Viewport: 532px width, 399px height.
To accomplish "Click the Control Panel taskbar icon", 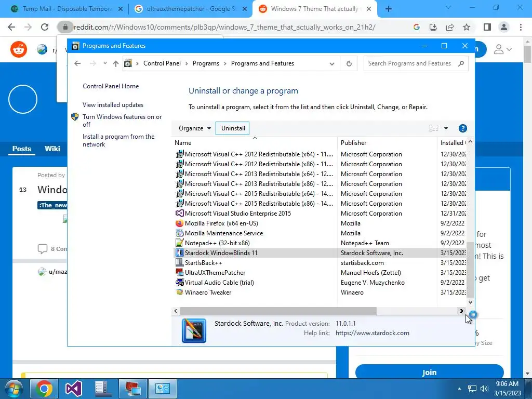I will click(162, 389).
